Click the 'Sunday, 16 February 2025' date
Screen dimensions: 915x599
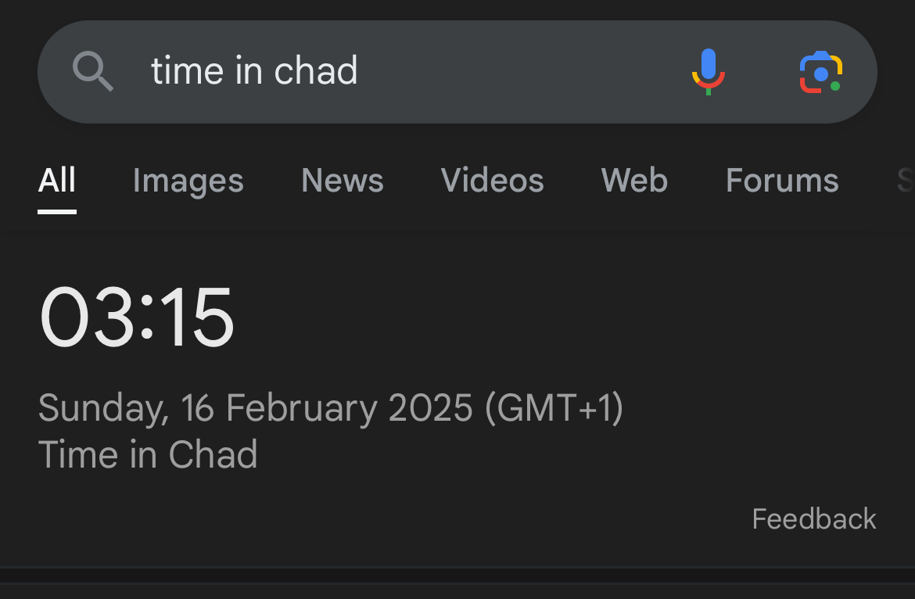[x=255, y=408]
